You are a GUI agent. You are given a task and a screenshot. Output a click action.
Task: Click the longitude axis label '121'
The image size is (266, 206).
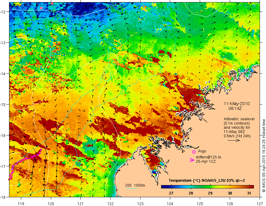(81, 204)
